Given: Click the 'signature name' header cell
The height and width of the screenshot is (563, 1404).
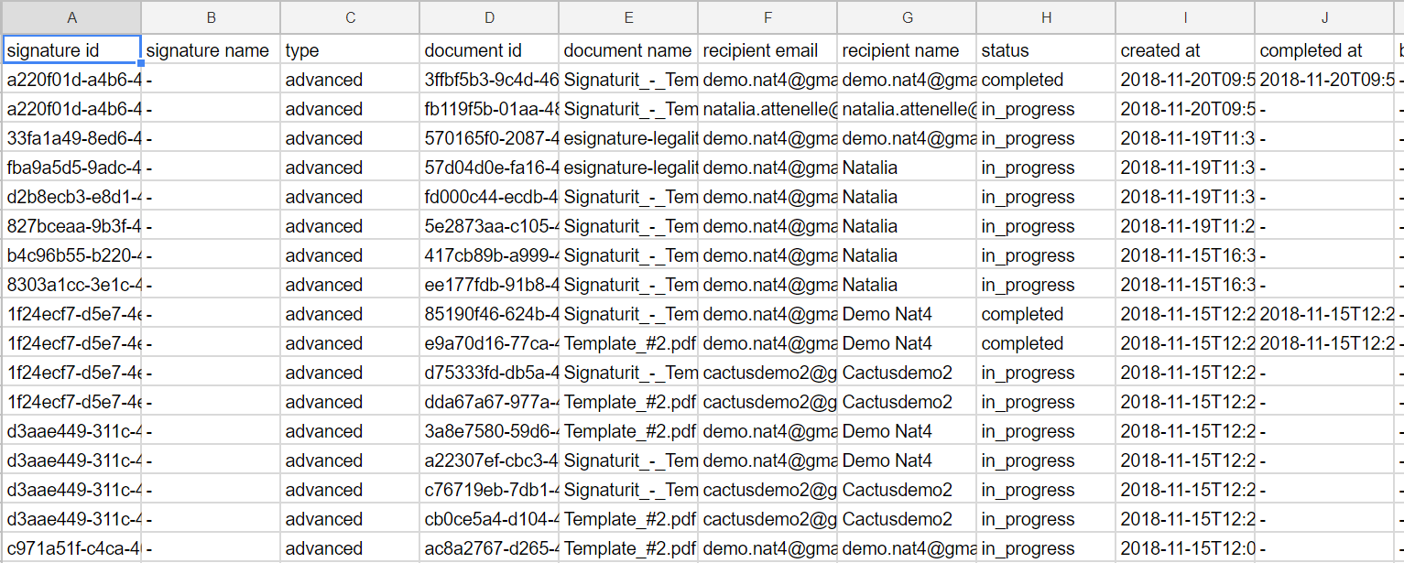Looking at the screenshot, I should point(211,50).
